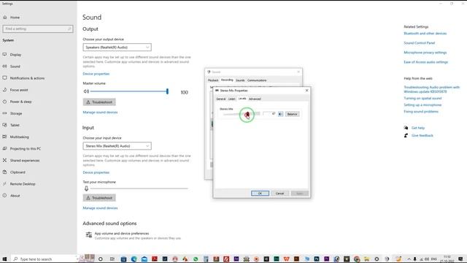Open App volume and device preferences
The width and height of the screenshot is (467, 263).
(x=122, y=234)
